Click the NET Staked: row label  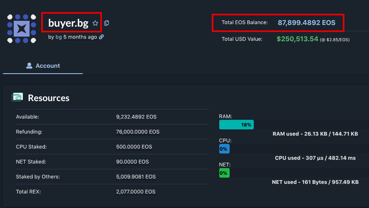tap(31, 162)
